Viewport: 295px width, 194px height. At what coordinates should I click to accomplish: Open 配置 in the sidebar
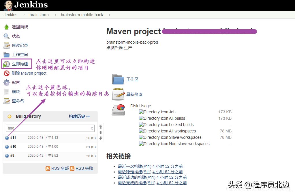(x=16, y=82)
